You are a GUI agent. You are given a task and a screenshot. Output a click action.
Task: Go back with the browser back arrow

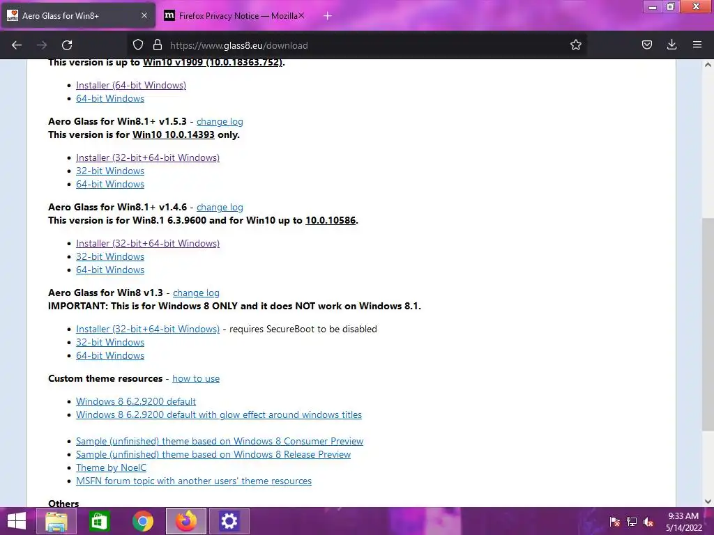tap(17, 45)
